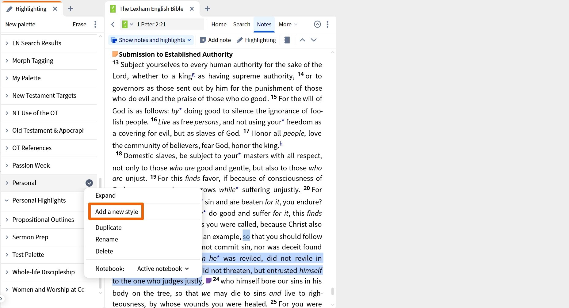569x308 pixels.
Task: Switch to the Search tab
Action: (242, 24)
